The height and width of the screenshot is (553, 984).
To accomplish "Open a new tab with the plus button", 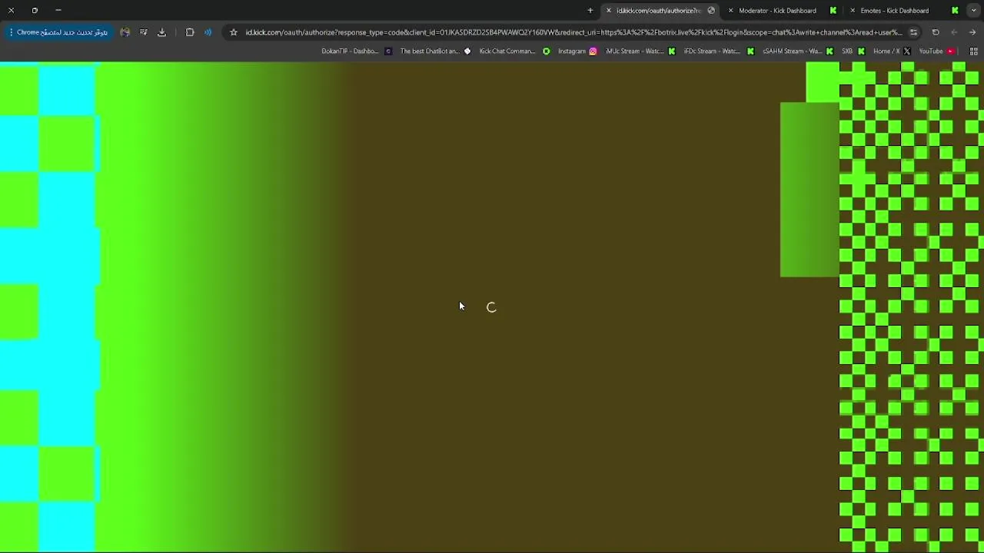I will click(x=590, y=11).
